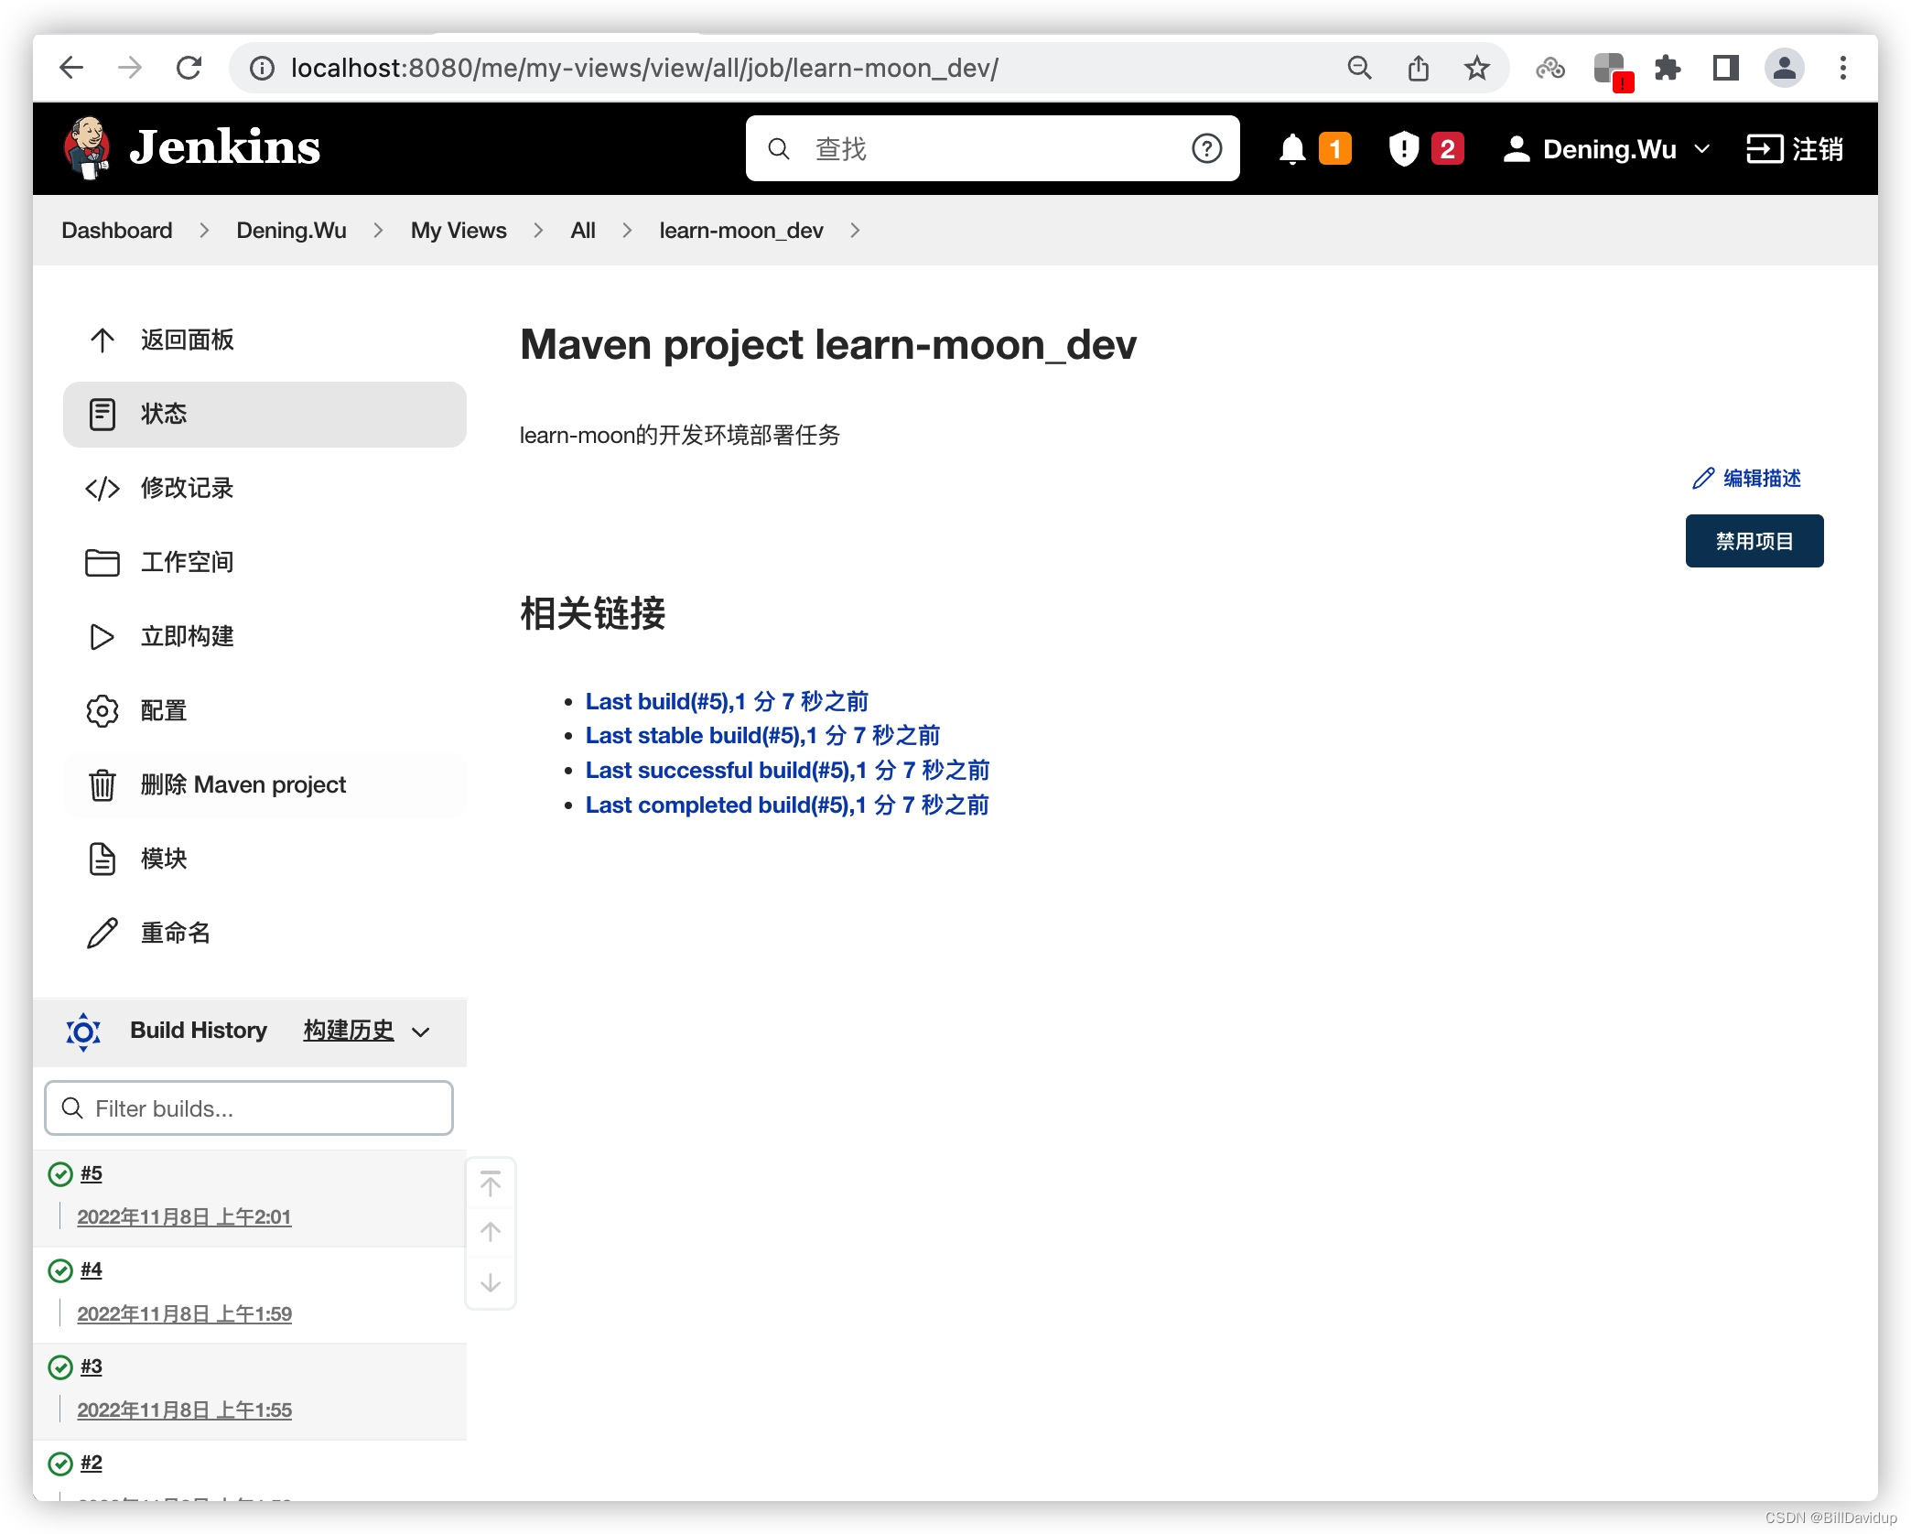Image resolution: width=1911 pixels, height=1534 pixels.
Task: Select build #5 from Build History
Action: (x=91, y=1172)
